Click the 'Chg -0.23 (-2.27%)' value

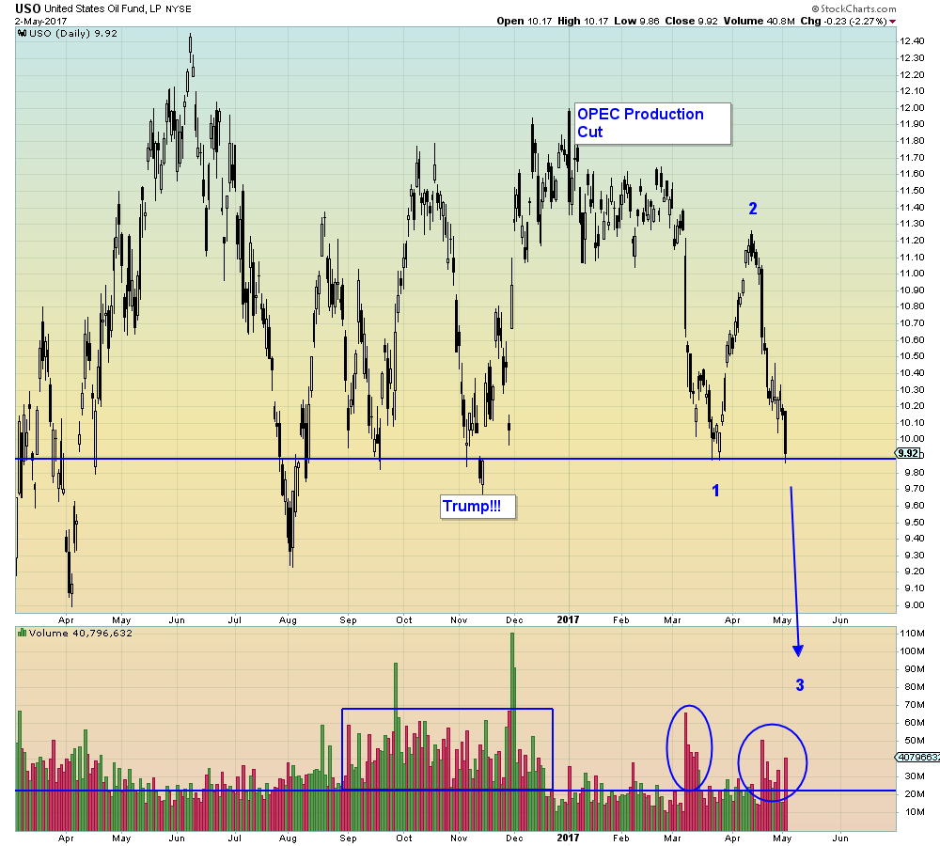tap(843, 21)
